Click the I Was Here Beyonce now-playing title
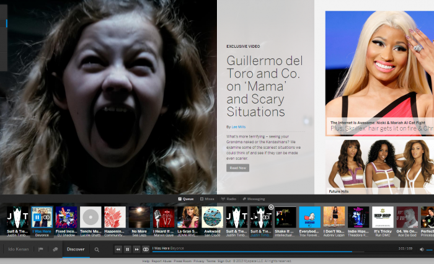Image resolution: width=434 pixels, height=264 pixels. (168, 249)
